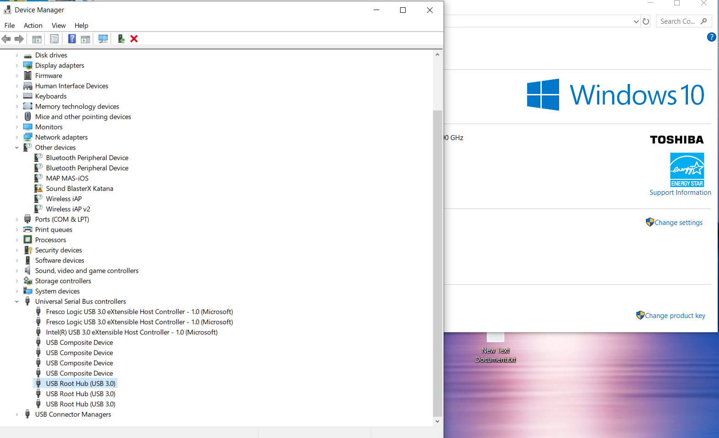719x438 pixels.
Task: Click the Processors category icon
Action: (x=28, y=240)
